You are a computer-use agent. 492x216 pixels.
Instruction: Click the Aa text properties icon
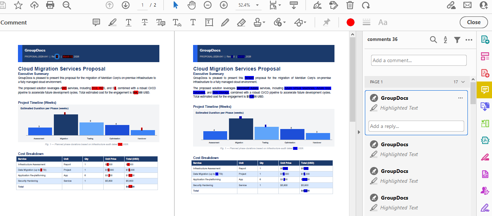pos(383,22)
